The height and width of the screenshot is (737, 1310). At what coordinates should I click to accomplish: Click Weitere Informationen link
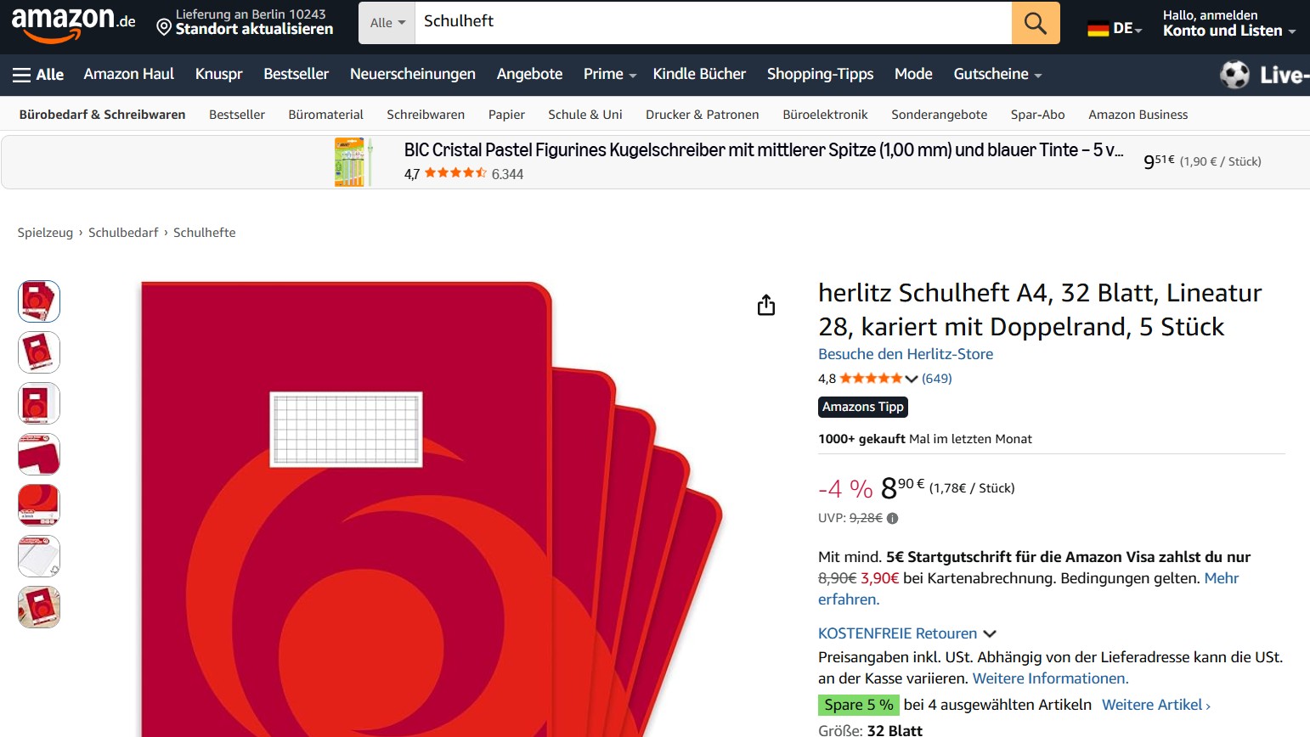(x=1050, y=678)
